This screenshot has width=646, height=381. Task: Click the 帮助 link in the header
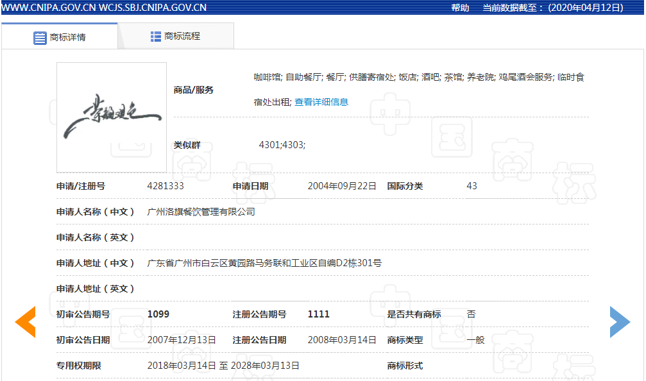point(460,8)
